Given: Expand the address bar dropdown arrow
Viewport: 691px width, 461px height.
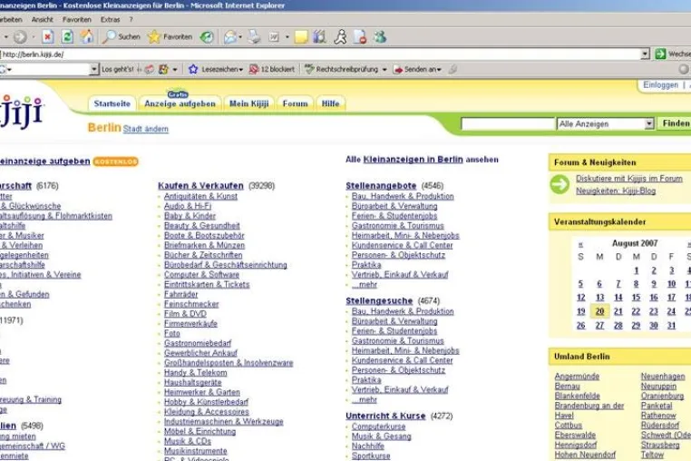Looking at the screenshot, I should pyautogui.click(x=645, y=54).
